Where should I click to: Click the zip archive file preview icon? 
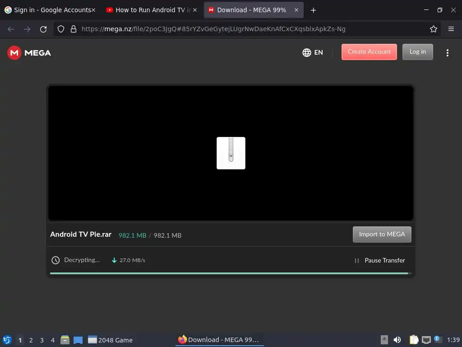231,153
